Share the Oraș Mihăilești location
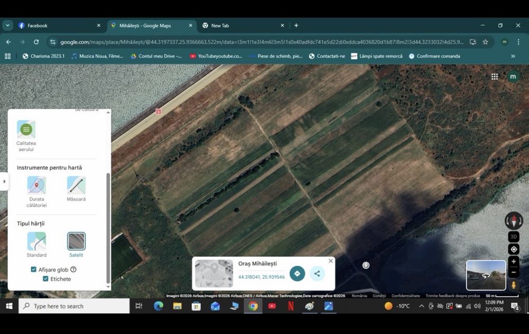Screen dimensions: 529x334 (317, 273)
